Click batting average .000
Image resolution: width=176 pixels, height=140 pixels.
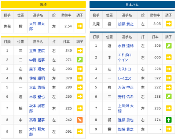tap(157, 57)
